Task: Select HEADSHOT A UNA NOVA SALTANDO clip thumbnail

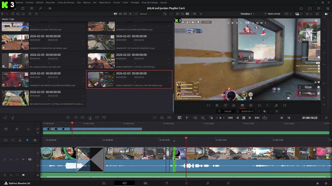Action: click(x=15, y=42)
